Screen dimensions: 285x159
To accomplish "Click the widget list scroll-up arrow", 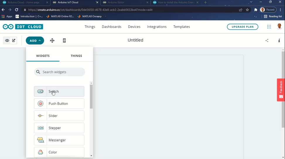I will [91, 83].
